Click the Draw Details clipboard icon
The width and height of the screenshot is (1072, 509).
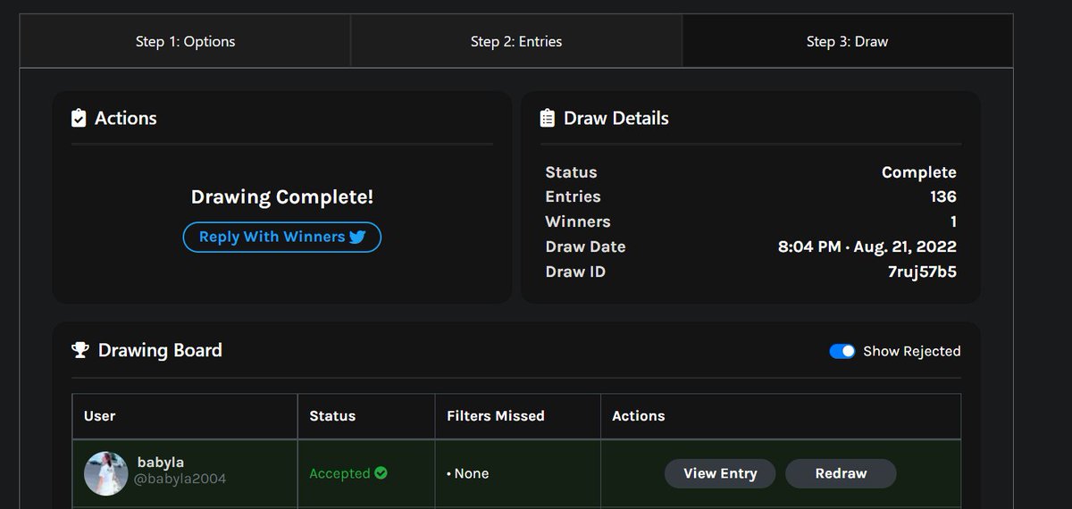548,118
